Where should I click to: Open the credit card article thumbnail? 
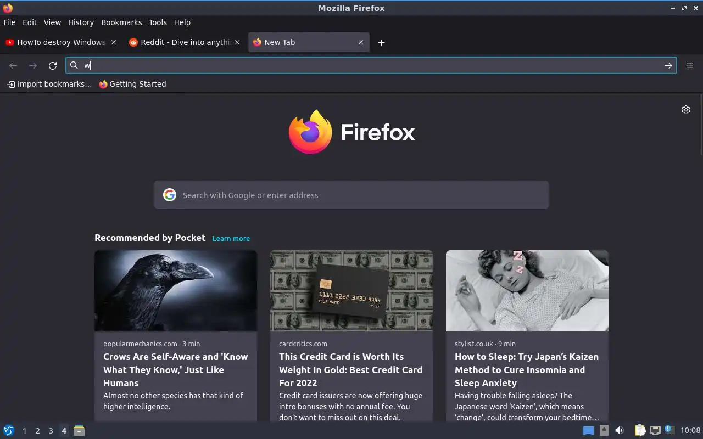pos(351,291)
